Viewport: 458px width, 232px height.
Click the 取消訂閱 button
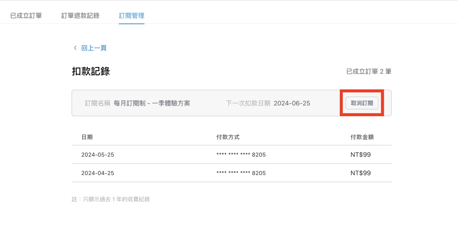tap(362, 103)
